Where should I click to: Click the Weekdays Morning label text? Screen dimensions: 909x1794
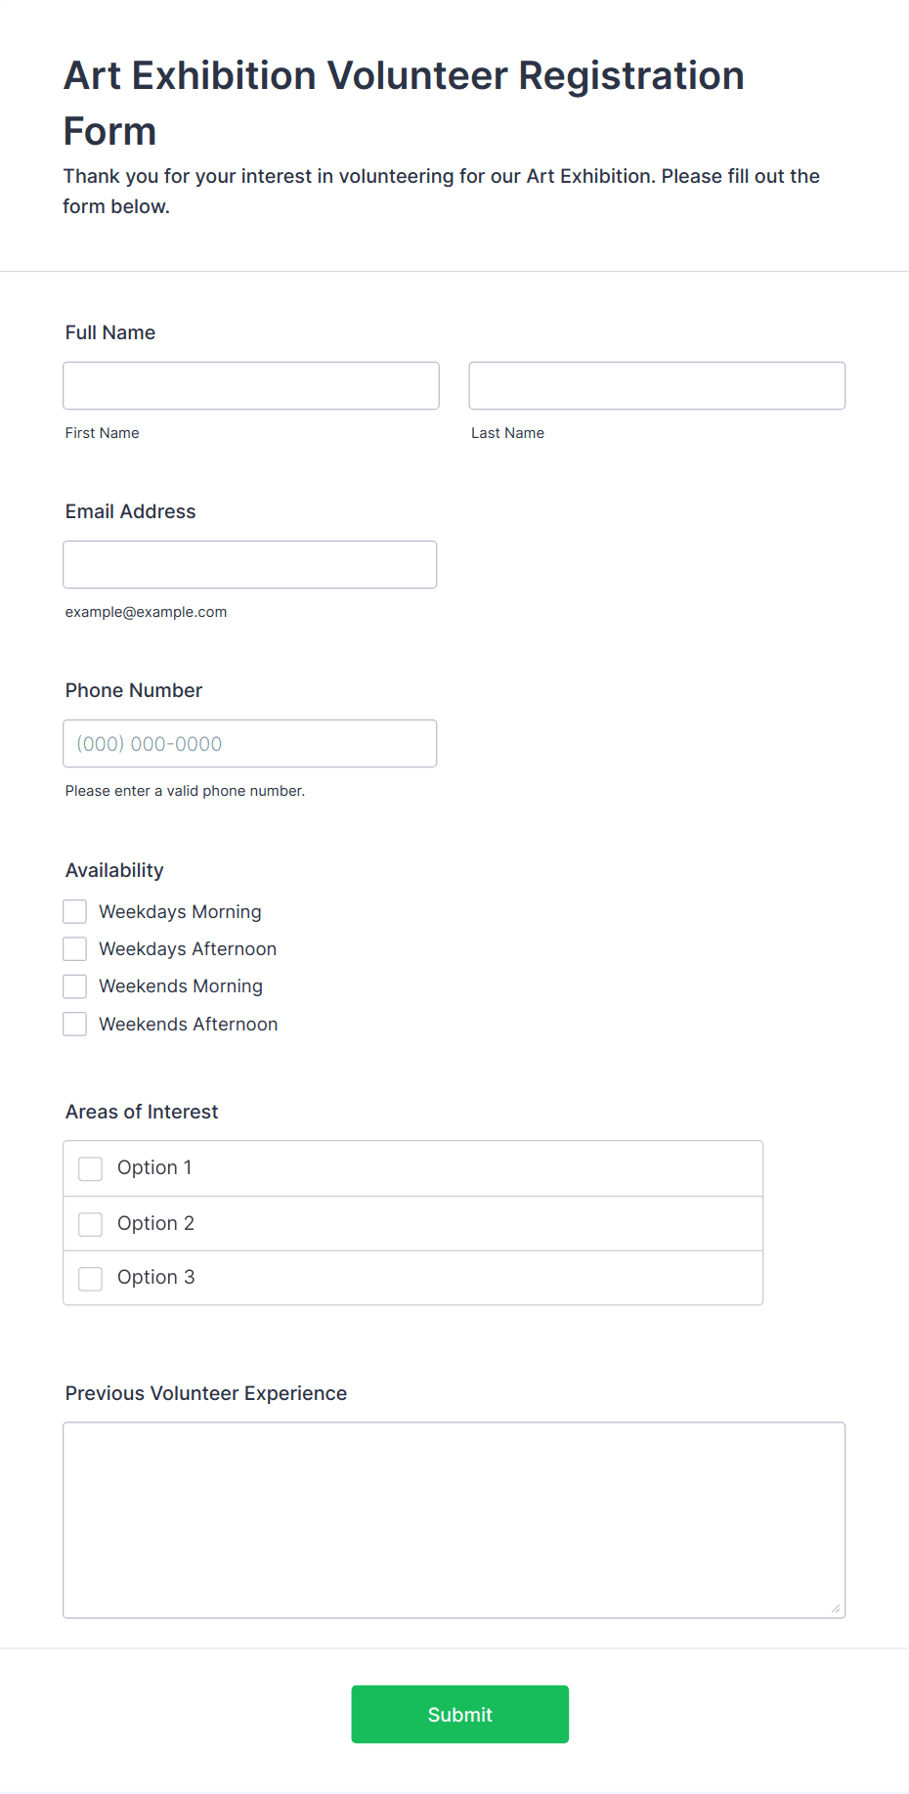pos(181,911)
